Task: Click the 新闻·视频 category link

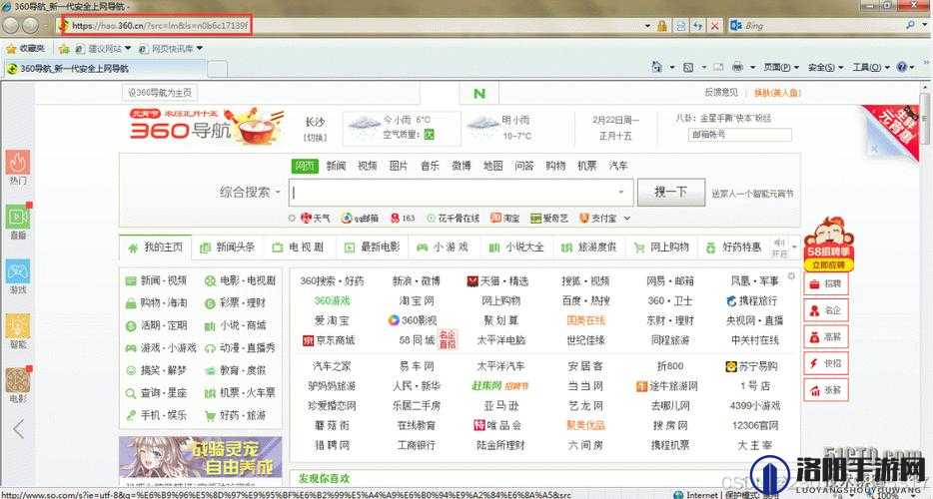Action: (157, 280)
